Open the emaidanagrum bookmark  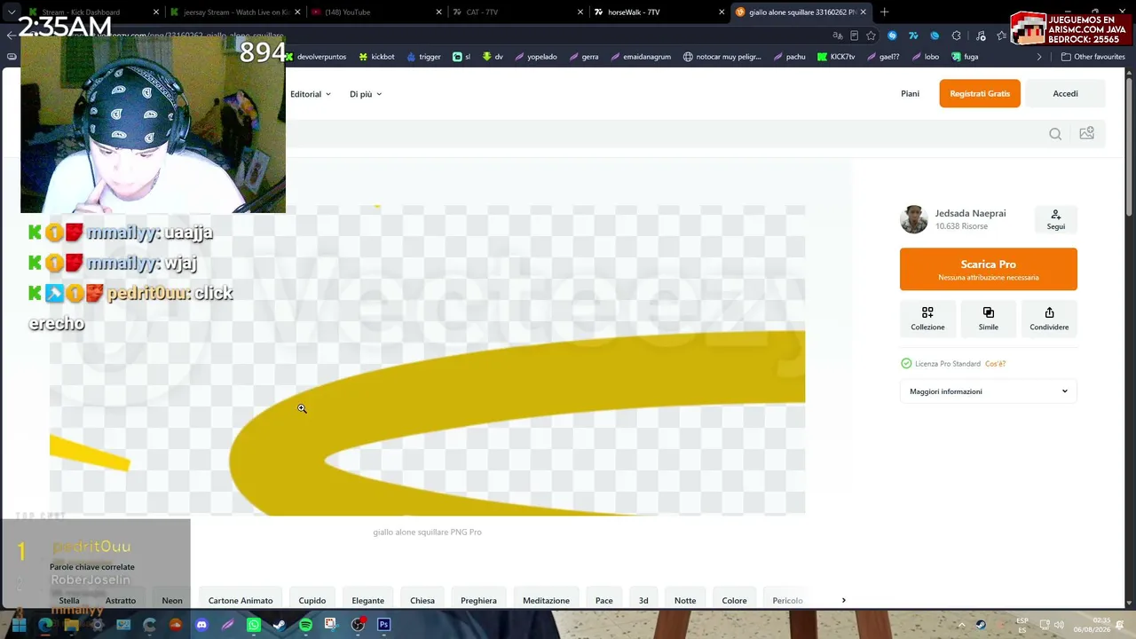coord(641,57)
